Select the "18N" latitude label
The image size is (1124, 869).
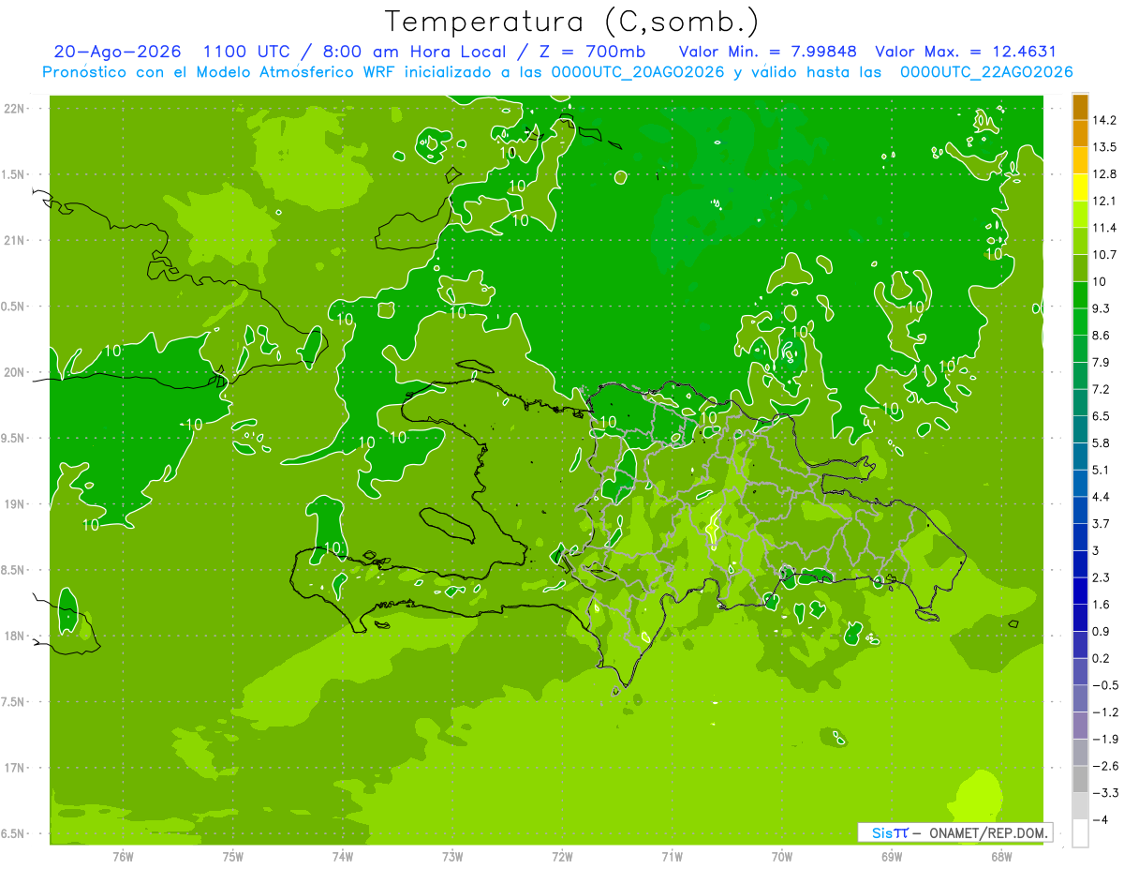pos(15,636)
